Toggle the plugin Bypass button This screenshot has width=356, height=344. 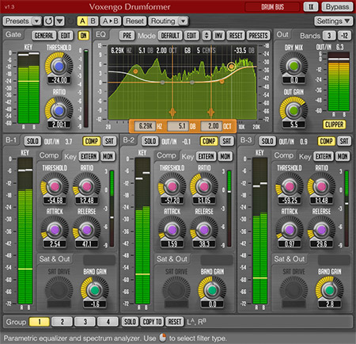point(337,7)
